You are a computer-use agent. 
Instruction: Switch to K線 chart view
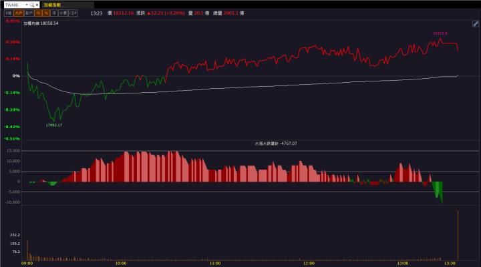[7, 13]
